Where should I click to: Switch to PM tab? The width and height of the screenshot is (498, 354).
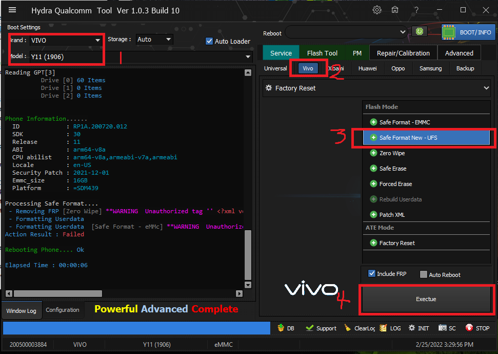(x=357, y=53)
